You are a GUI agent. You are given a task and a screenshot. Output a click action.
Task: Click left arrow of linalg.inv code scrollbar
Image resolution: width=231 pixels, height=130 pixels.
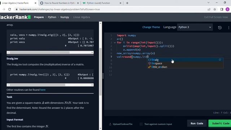coord(8,85)
